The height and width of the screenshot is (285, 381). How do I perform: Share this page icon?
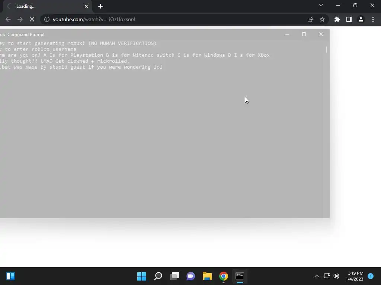(310, 19)
